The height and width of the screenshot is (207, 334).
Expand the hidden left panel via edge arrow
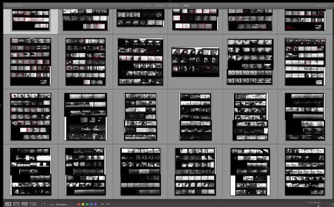(x=1, y=105)
